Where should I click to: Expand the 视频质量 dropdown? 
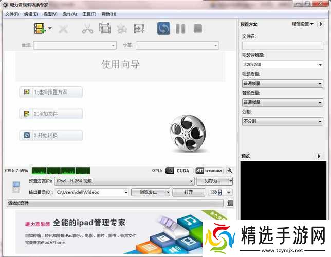282,84
